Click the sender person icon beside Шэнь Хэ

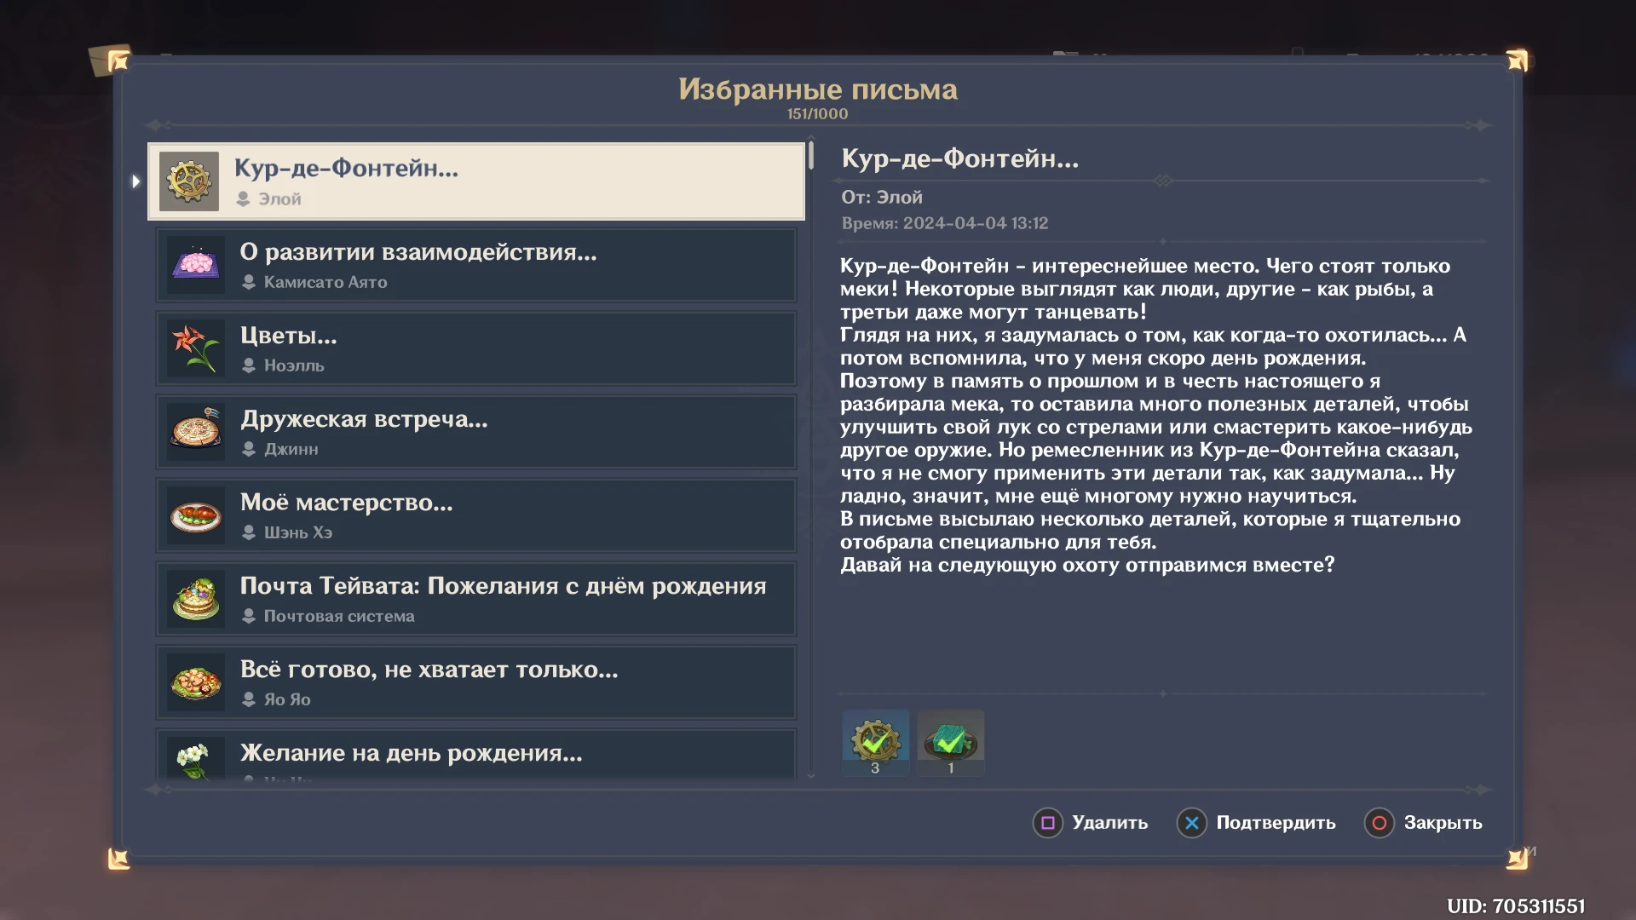(249, 532)
